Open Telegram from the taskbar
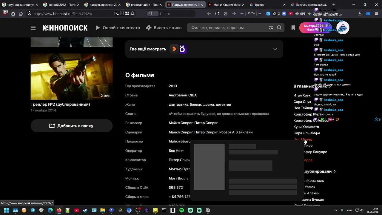This screenshot has width=382, height=215. 33,210
